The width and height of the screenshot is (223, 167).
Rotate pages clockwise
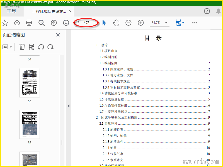coord(50,47)
